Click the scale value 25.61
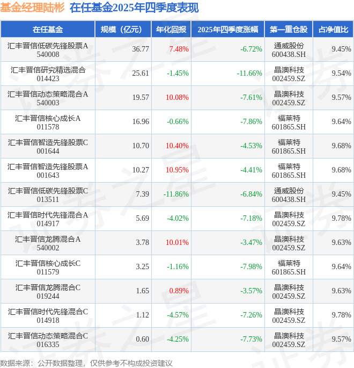 click(141, 73)
